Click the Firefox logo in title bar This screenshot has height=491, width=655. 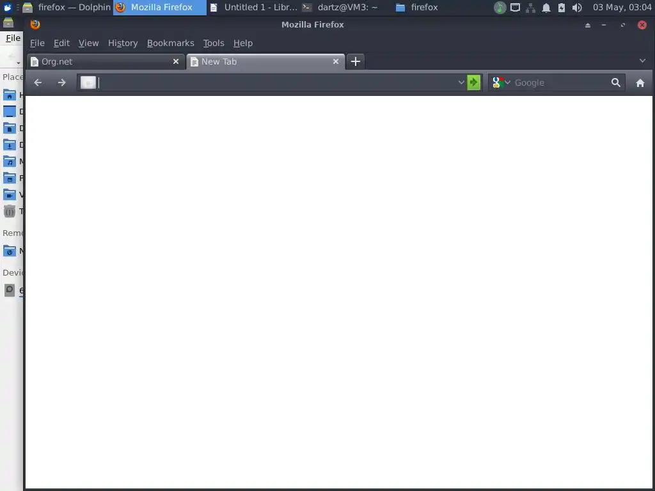tap(35, 25)
